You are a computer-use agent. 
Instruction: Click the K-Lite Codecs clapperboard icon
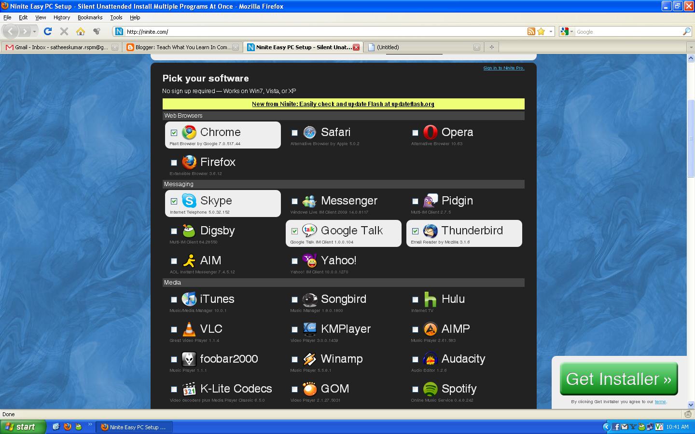[x=189, y=389]
